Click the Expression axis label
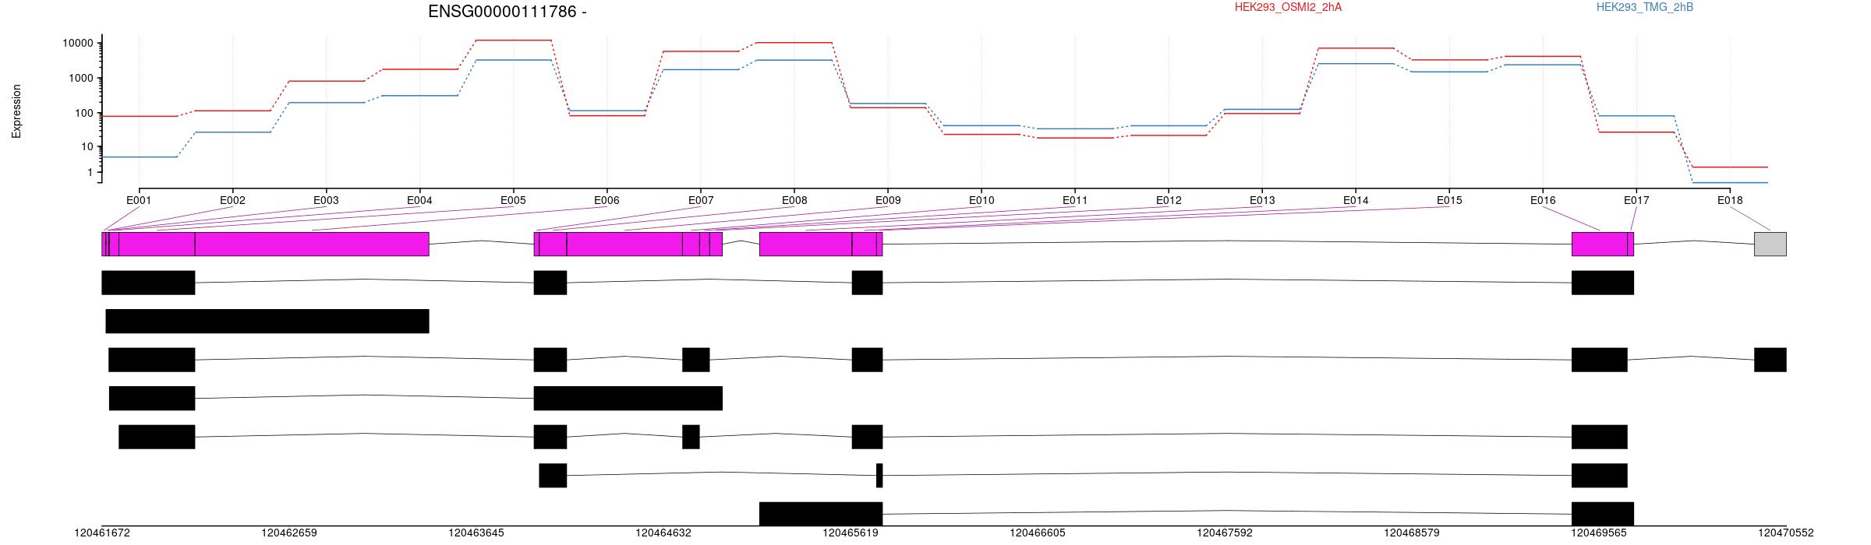Image resolution: width=1871 pixels, height=545 pixels. (16, 111)
